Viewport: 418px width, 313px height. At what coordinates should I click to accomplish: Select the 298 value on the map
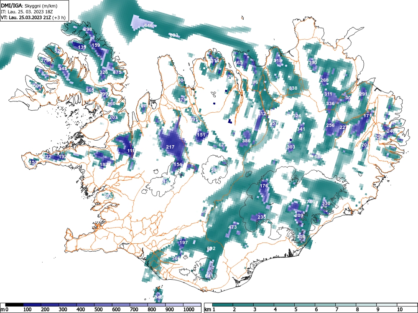tap(88, 29)
